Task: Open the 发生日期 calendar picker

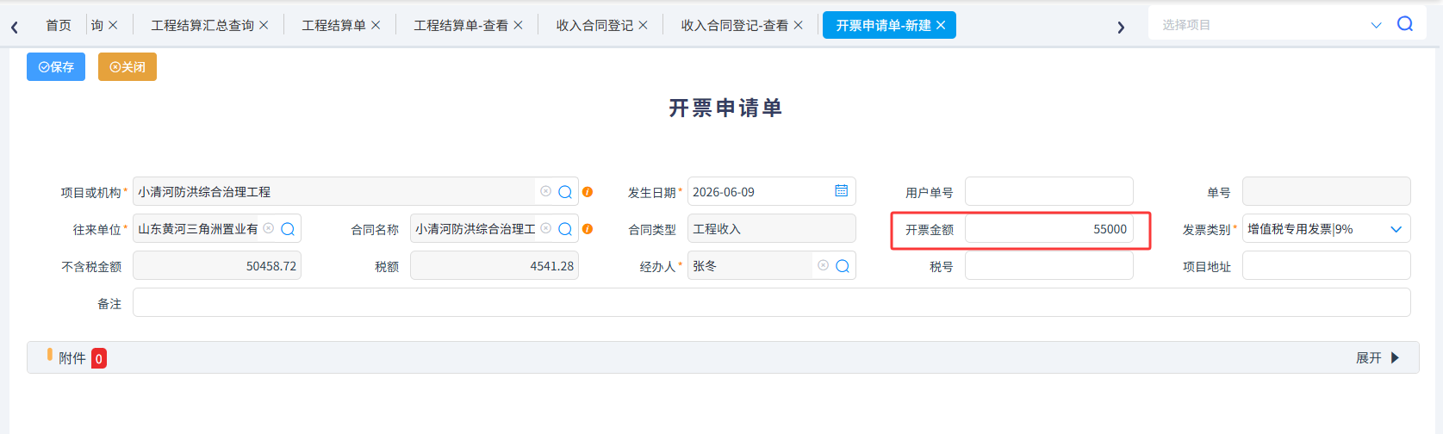Action: (842, 191)
